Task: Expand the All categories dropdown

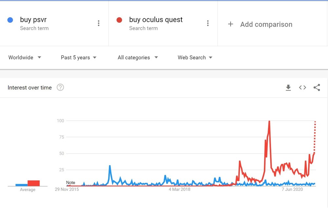Action: point(138,57)
